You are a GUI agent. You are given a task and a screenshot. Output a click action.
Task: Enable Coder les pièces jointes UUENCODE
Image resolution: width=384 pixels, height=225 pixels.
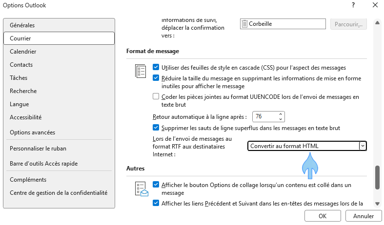(x=156, y=96)
